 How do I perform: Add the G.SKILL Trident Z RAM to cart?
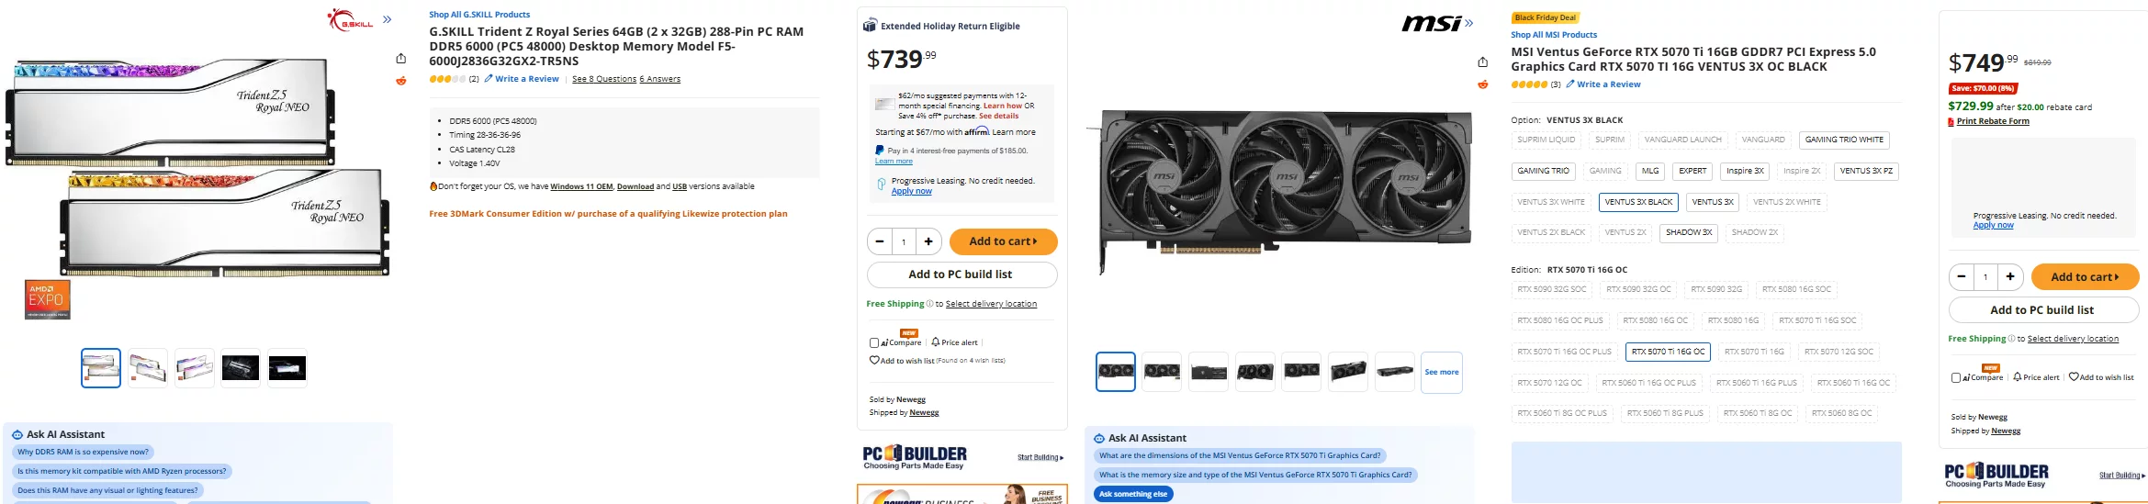[1003, 241]
